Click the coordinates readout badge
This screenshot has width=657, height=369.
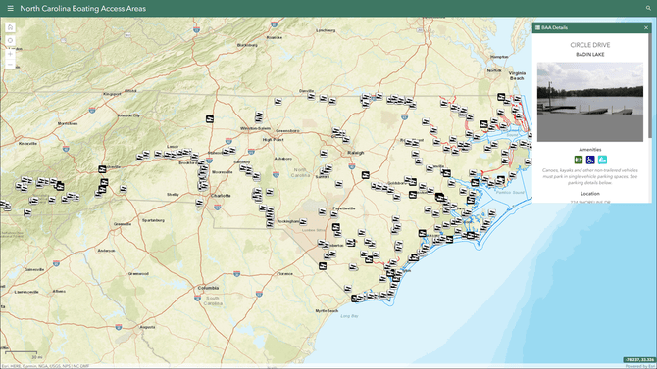click(639, 360)
